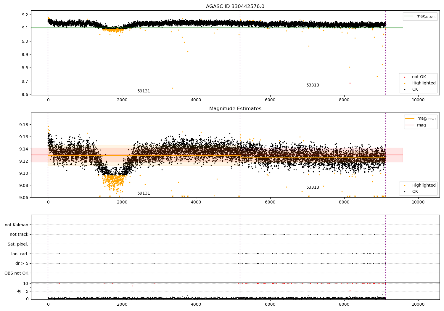The width and height of the screenshot is (444, 311).
Task: Click the 2000 x-tick under the bottom plot
Action: (122, 304)
